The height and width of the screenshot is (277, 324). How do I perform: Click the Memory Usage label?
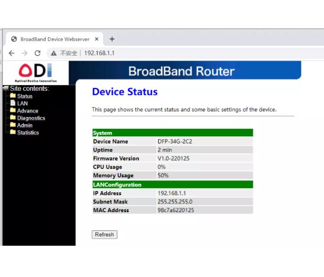click(113, 175)
